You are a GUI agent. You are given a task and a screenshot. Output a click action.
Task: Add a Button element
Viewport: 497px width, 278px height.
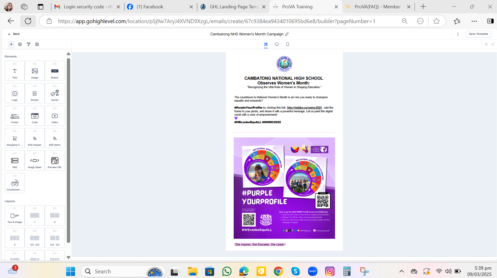[x=55, y=71]
